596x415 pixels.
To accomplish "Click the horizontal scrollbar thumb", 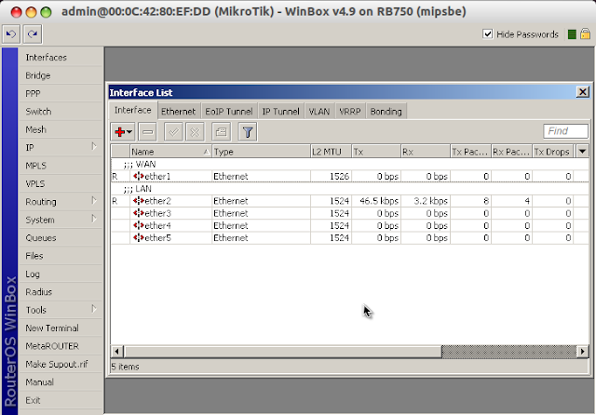I will pyautogui.click(x=282, y=352).
